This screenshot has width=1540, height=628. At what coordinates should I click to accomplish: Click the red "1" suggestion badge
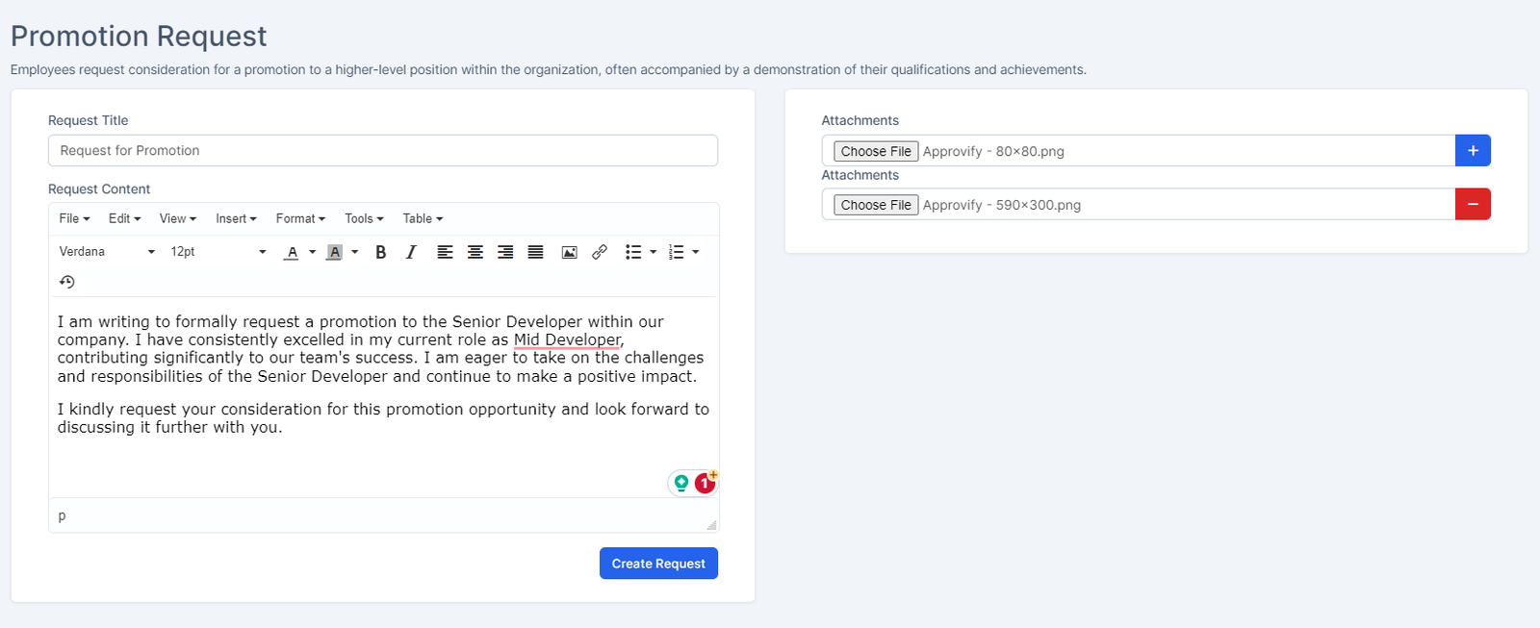pyautogui.click(x=705, y=482)
